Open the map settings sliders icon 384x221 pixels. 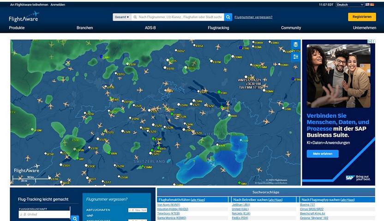pos(295,57)
